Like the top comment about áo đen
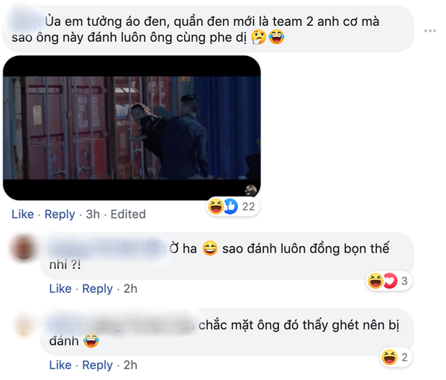Image resolution: width=446 pixels, height=380 pixels. click(x=22, y=214)
